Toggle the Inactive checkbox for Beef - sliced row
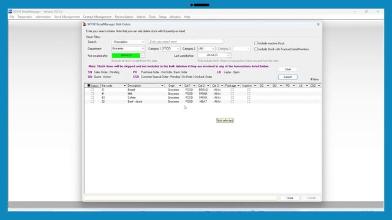The width and height of the screenshot is (392, 220). [x=249, y=101]
